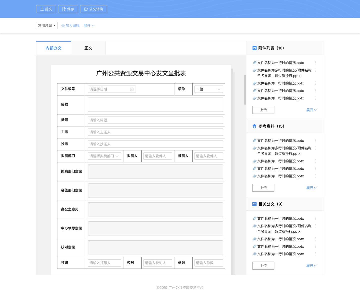The width and height of the screenshot is (360, 300).
Task: Open three-dot menu of first 相关公文 file
Action: pos(315,218)
